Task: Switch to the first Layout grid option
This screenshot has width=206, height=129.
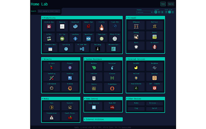Action: click(156, 12)
